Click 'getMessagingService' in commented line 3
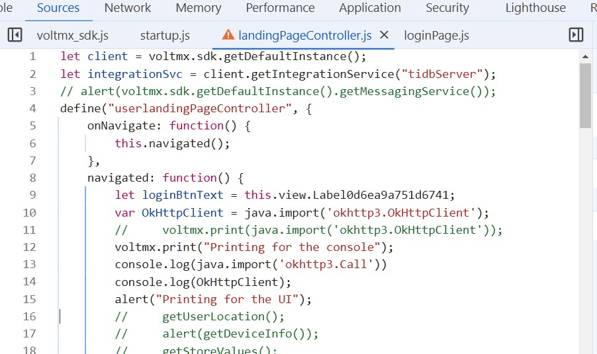The width and height of the screenshot is (597, 354). (x=404, y=91)
